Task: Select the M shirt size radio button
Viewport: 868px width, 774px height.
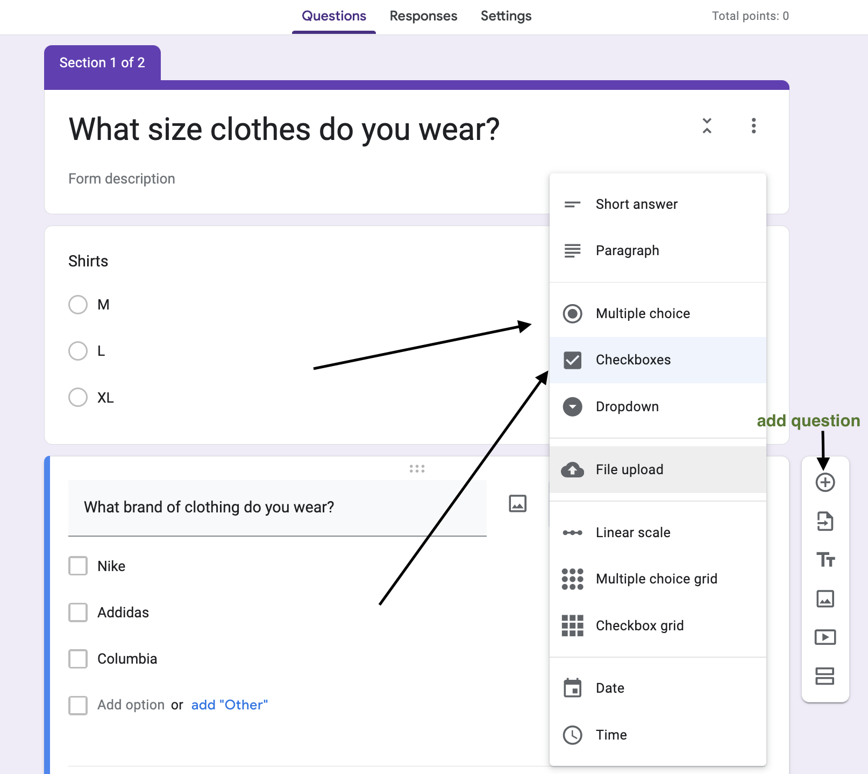Action: (x=77, y=304)
